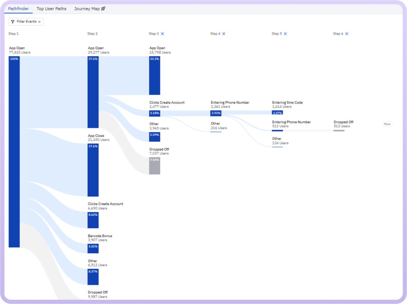Click the Barcode Bonus 5.02% bar
This screenshot has width=407, height=304.
click(93, 248)
